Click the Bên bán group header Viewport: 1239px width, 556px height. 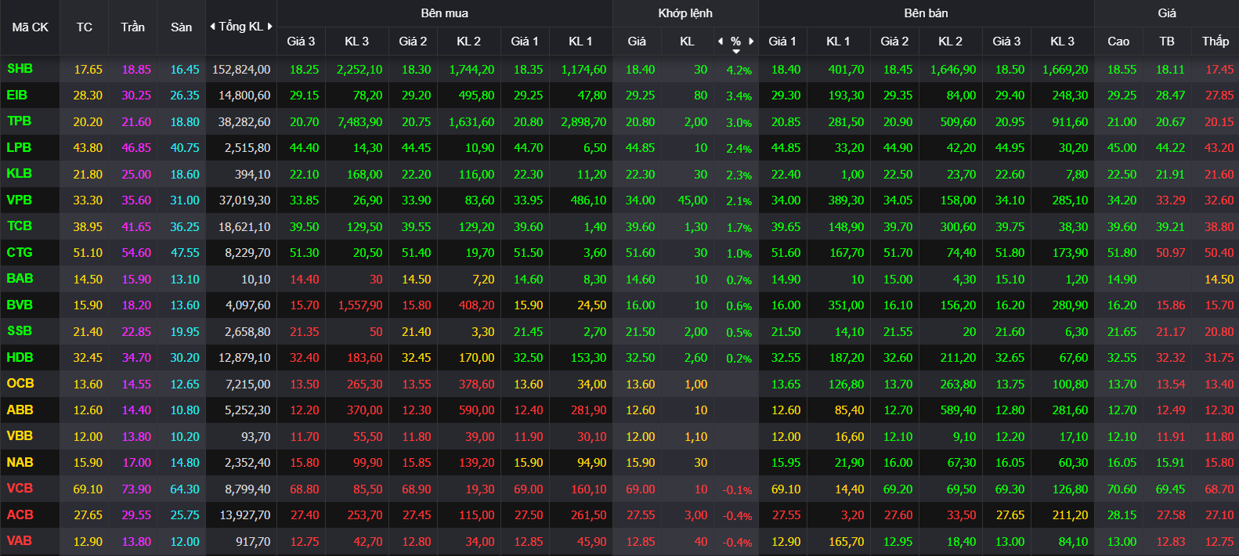(x=927, y=13)
